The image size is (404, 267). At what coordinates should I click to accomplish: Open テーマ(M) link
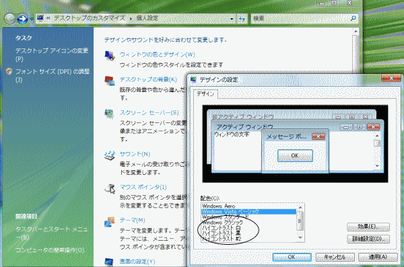[x=132, y=220]
